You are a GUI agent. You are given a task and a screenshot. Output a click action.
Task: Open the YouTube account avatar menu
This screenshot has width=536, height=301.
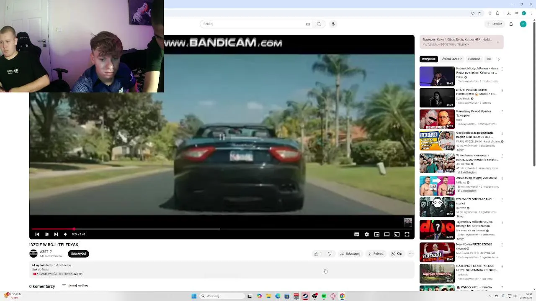tap(523, 24)
